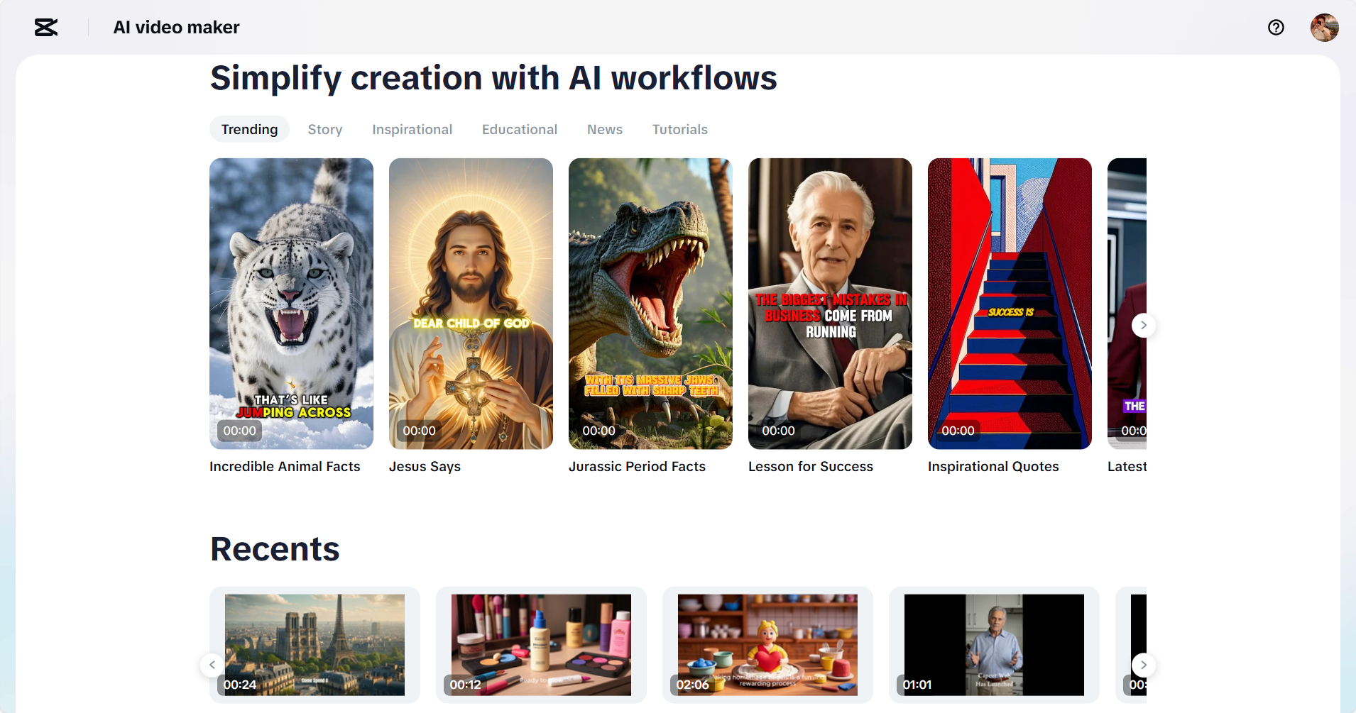1356x713 pixels.
Task: Select the Trending tab
Action: [x=249, y=129]
